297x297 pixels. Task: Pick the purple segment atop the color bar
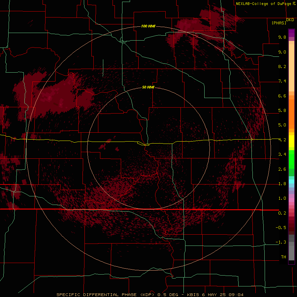click(291, 33)
